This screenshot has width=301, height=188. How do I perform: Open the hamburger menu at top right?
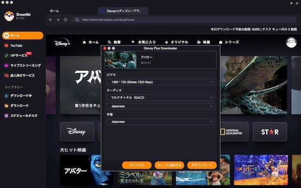[297, 3]
